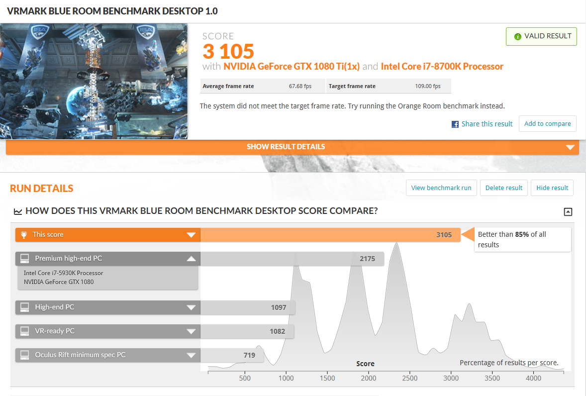The height and width of the screenshot is (396, 586).
Task: Collapse the Premium high-end PC details
Action: coord(191,259)
